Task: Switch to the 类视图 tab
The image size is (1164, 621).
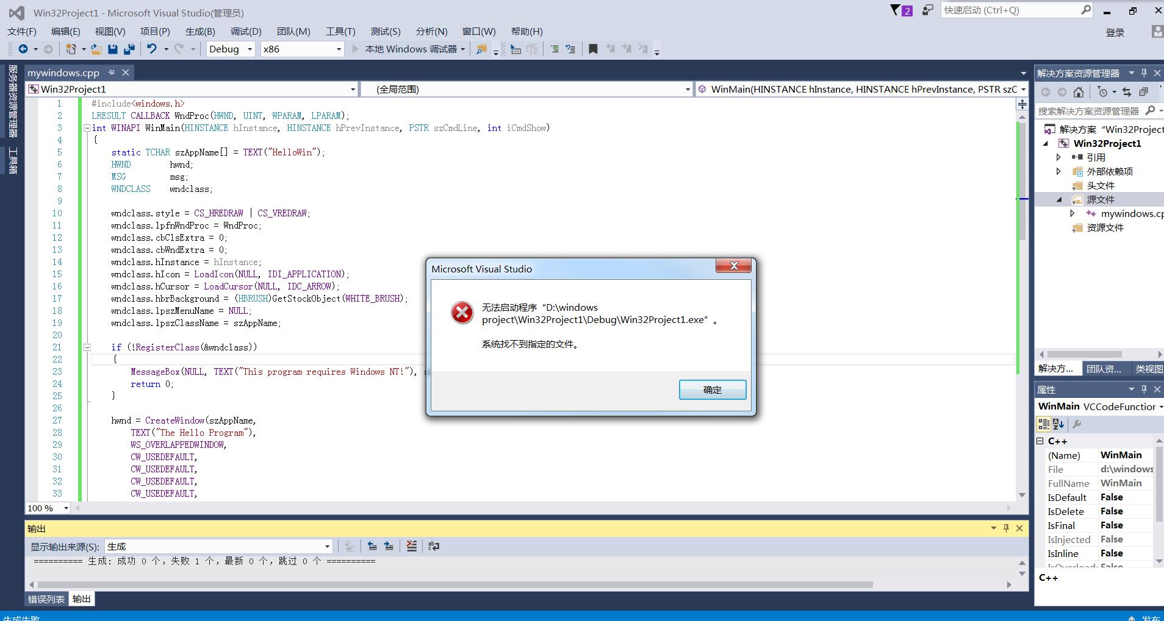Action: point(1148,369)
